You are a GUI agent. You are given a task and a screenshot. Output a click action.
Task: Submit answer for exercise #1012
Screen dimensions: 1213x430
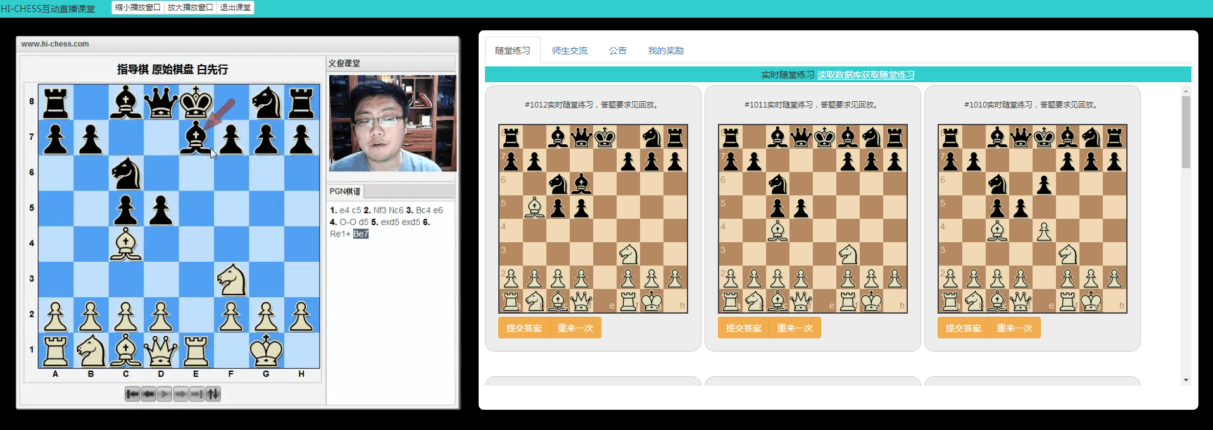click(524, 328)
